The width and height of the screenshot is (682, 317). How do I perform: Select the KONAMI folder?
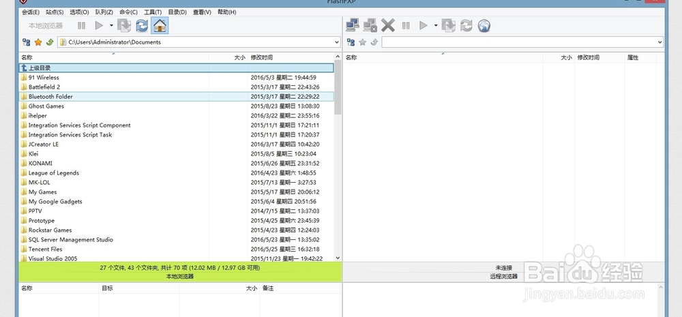[x=177, y=164]
